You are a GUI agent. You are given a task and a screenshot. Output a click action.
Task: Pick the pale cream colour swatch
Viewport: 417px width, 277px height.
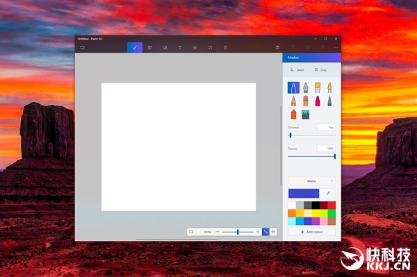(x=308, y=213)
